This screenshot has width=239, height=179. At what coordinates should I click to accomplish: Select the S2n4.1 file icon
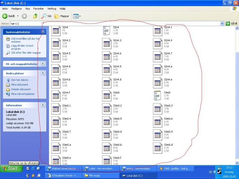(157, 31)
